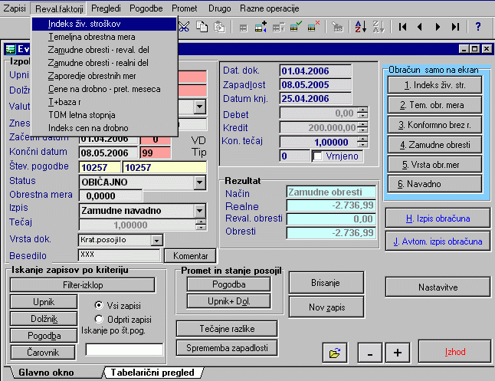Choose Indeks živ. stroškov menu entry

coord(104,24)
